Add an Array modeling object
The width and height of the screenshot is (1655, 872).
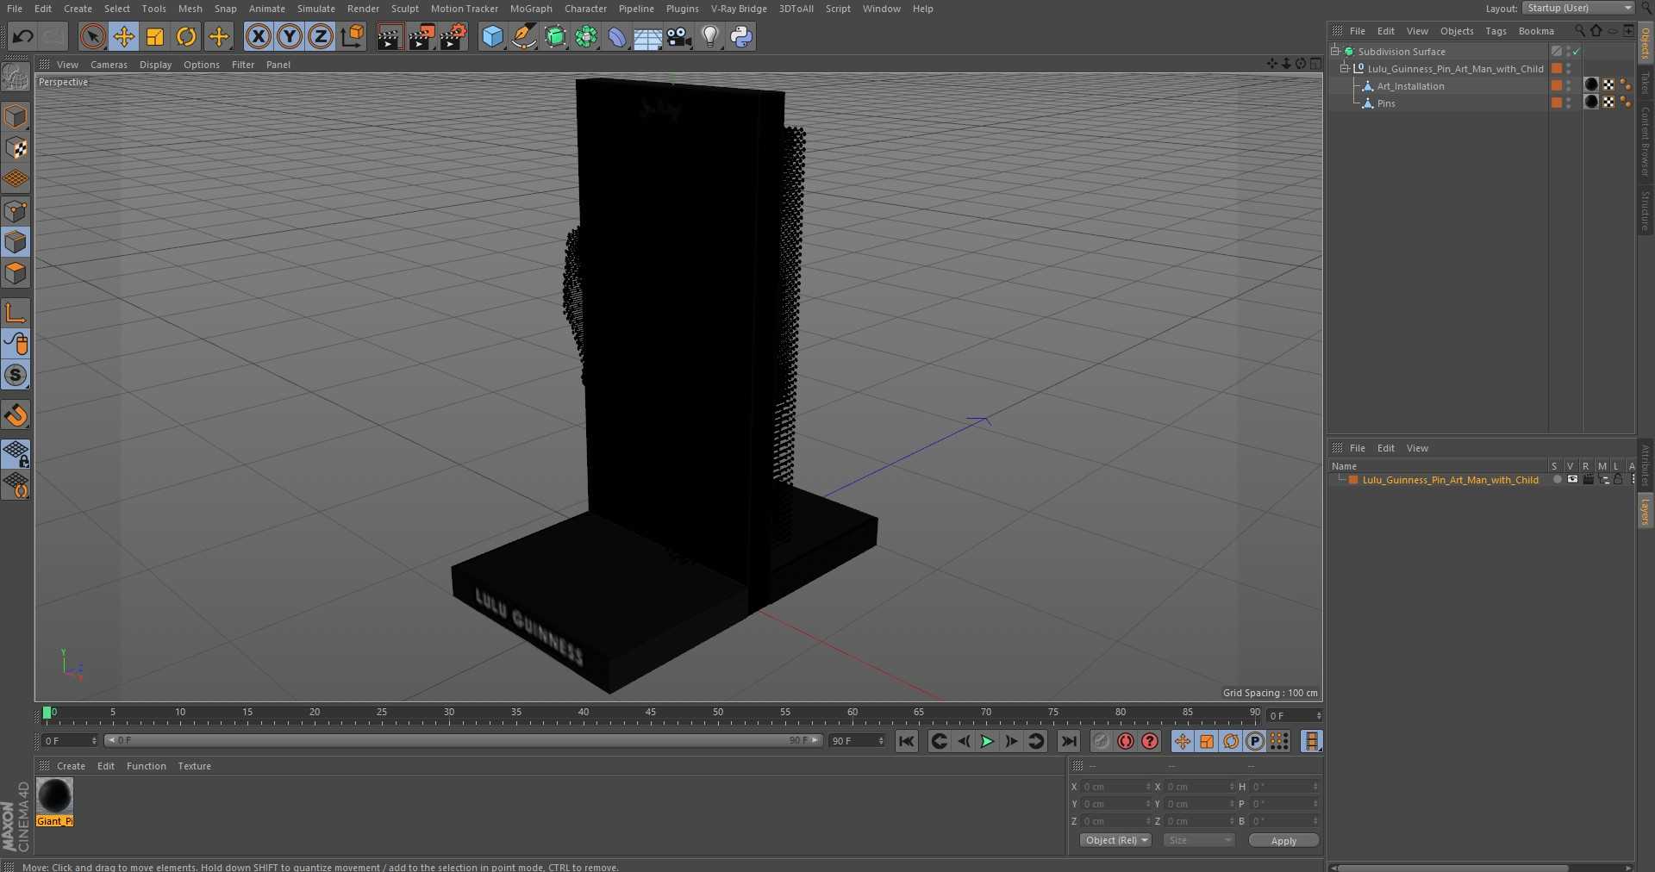click(586, 36)
